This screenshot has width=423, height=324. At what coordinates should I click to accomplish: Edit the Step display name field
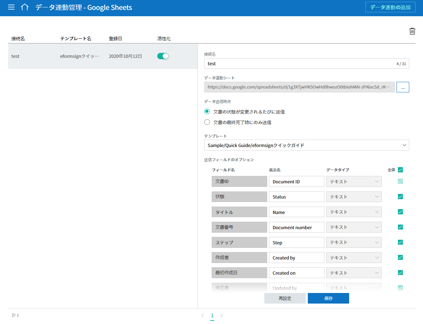[x=296, y=243]
